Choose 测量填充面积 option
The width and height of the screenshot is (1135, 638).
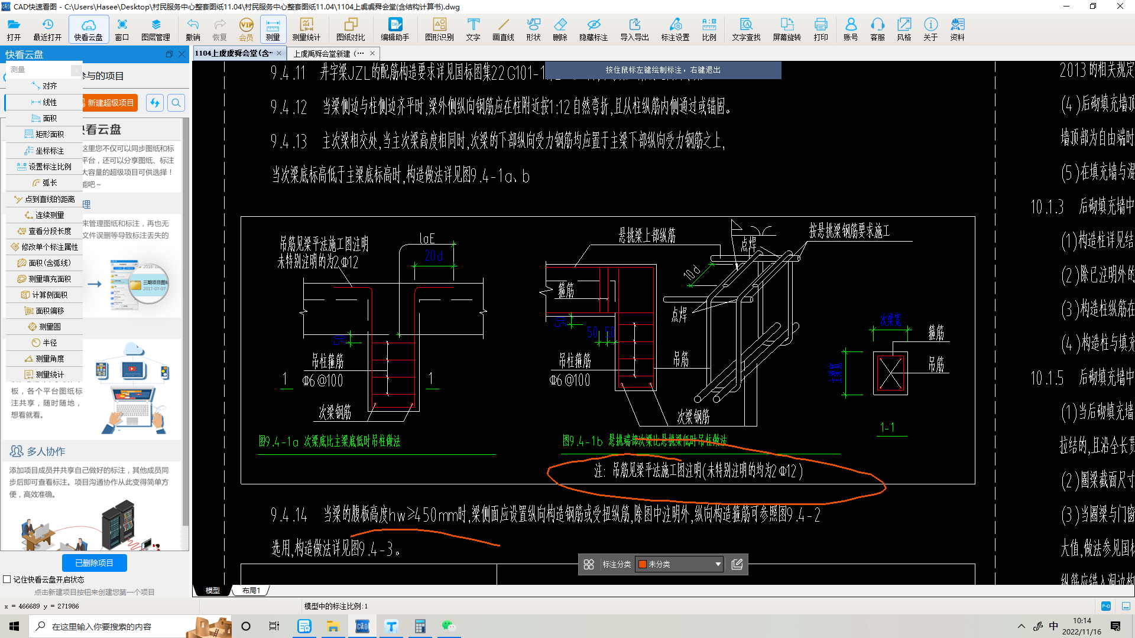44,279
